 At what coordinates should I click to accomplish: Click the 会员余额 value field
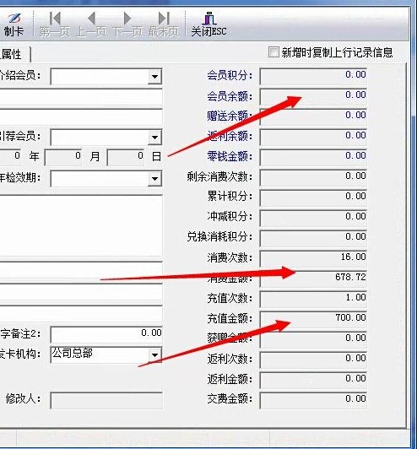313,96
